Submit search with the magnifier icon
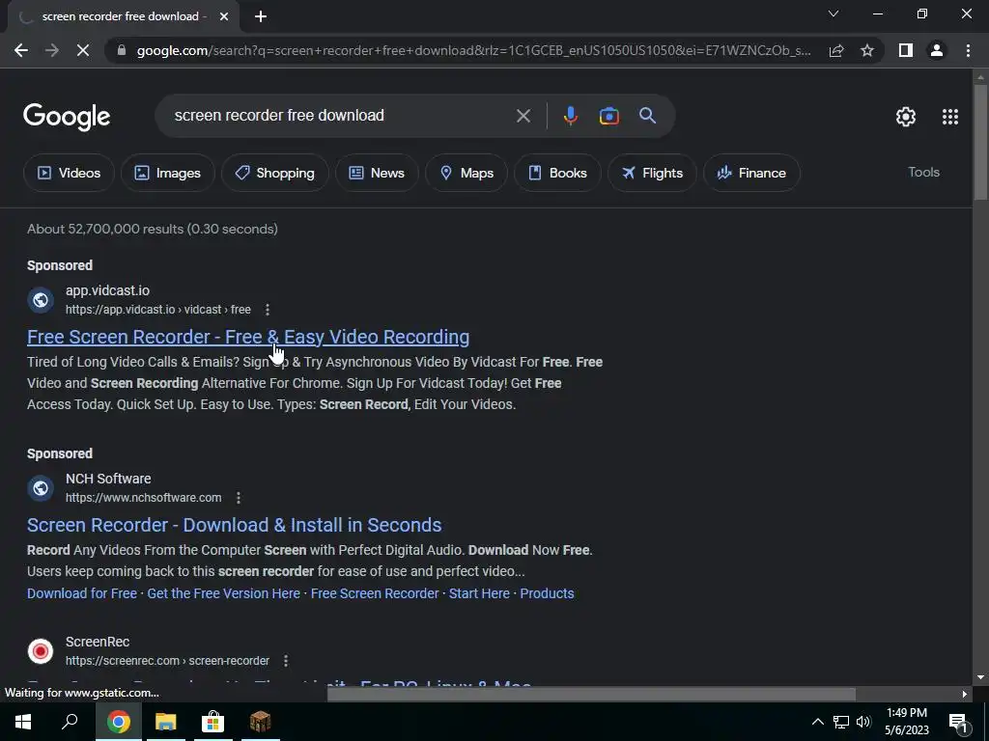 click(x=647, y=116)
